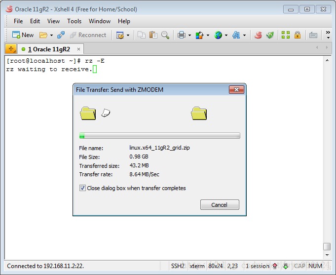Click the Lock screen padlock icon
This screenshot has width=336, height=275.
click(x=298, y=35)
